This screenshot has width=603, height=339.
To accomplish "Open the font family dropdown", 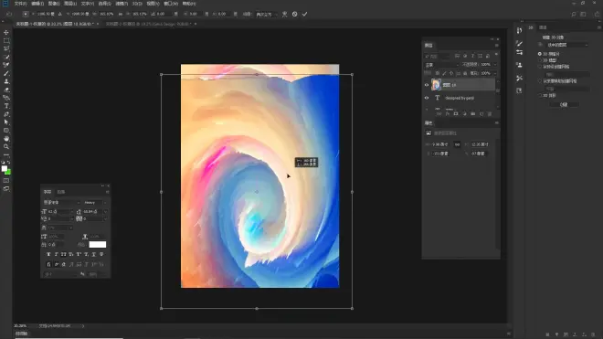I will point(61,203).
